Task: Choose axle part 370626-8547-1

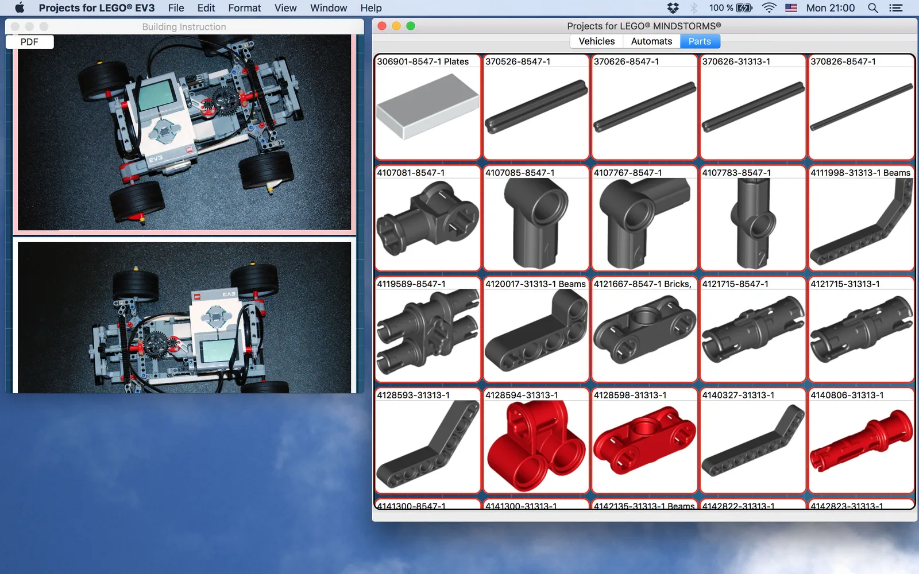Action: pyautogui.click(x=644, y=107)
